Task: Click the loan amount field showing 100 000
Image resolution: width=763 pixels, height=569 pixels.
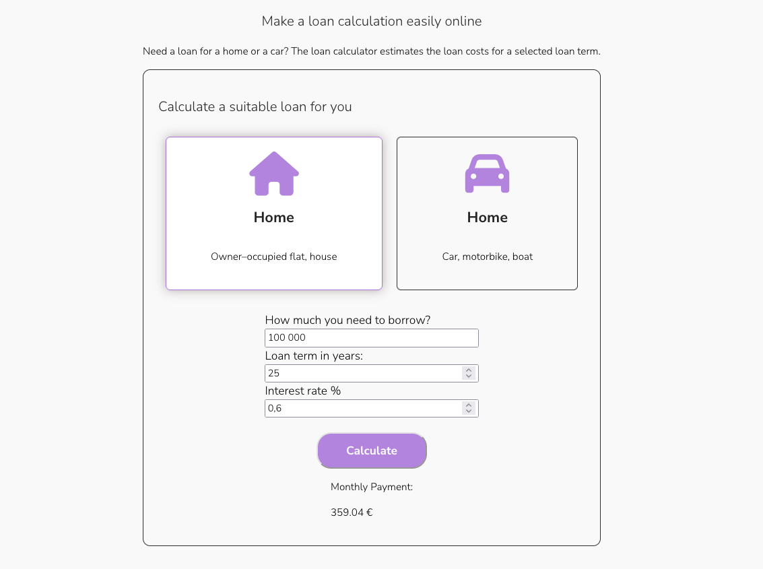Action: 371,337
